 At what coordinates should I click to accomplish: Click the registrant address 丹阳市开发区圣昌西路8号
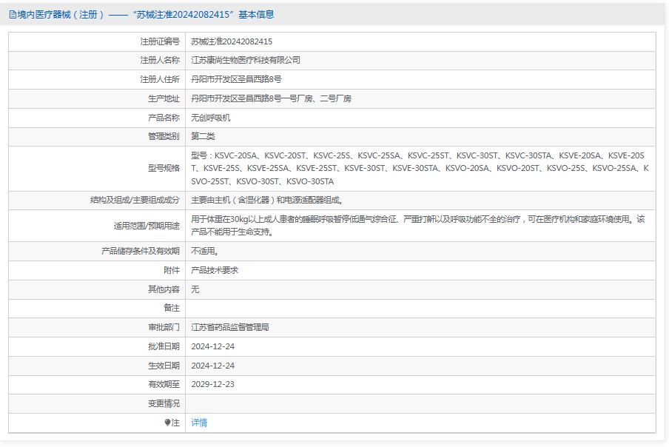pyautogui.click(x=236, y=79)
